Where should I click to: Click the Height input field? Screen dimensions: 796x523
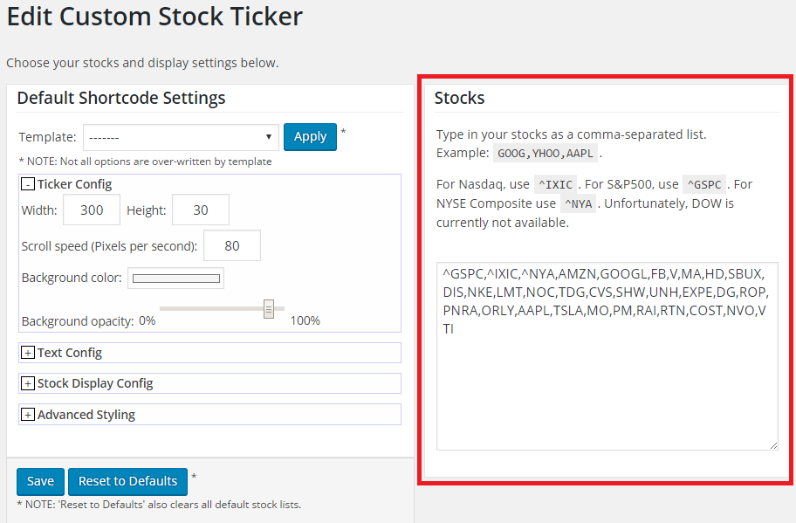pyautogui.click(x=201, y=210)
